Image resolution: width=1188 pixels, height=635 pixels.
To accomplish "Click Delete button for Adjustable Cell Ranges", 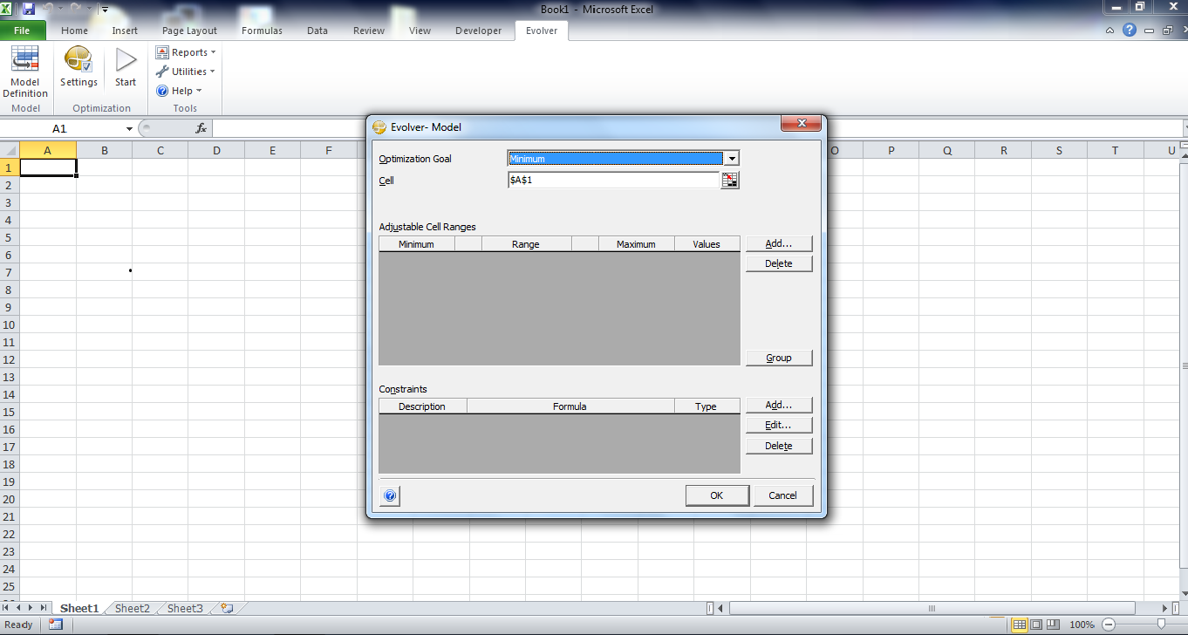I will tap(779, 263).
